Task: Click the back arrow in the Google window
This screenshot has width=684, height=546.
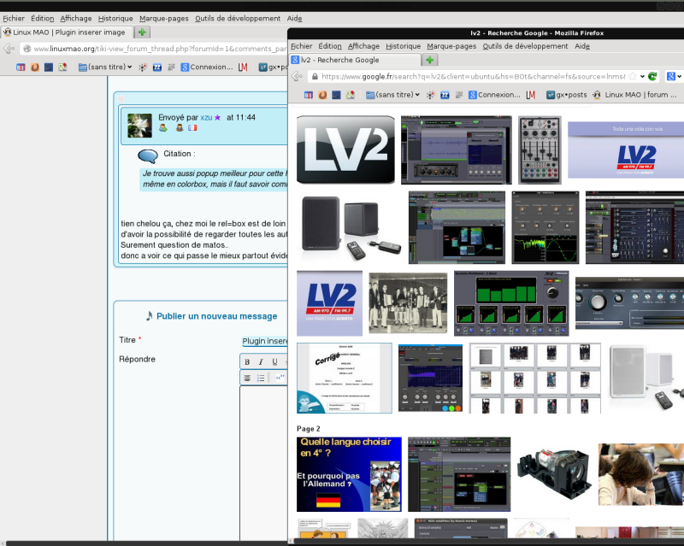Action: [297, 76]
